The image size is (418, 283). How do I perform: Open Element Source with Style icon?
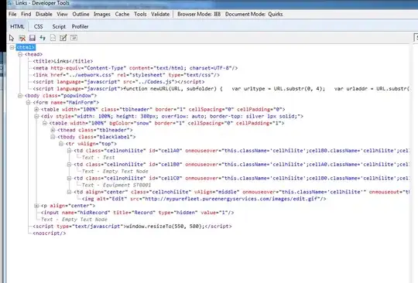pos(53,38)
